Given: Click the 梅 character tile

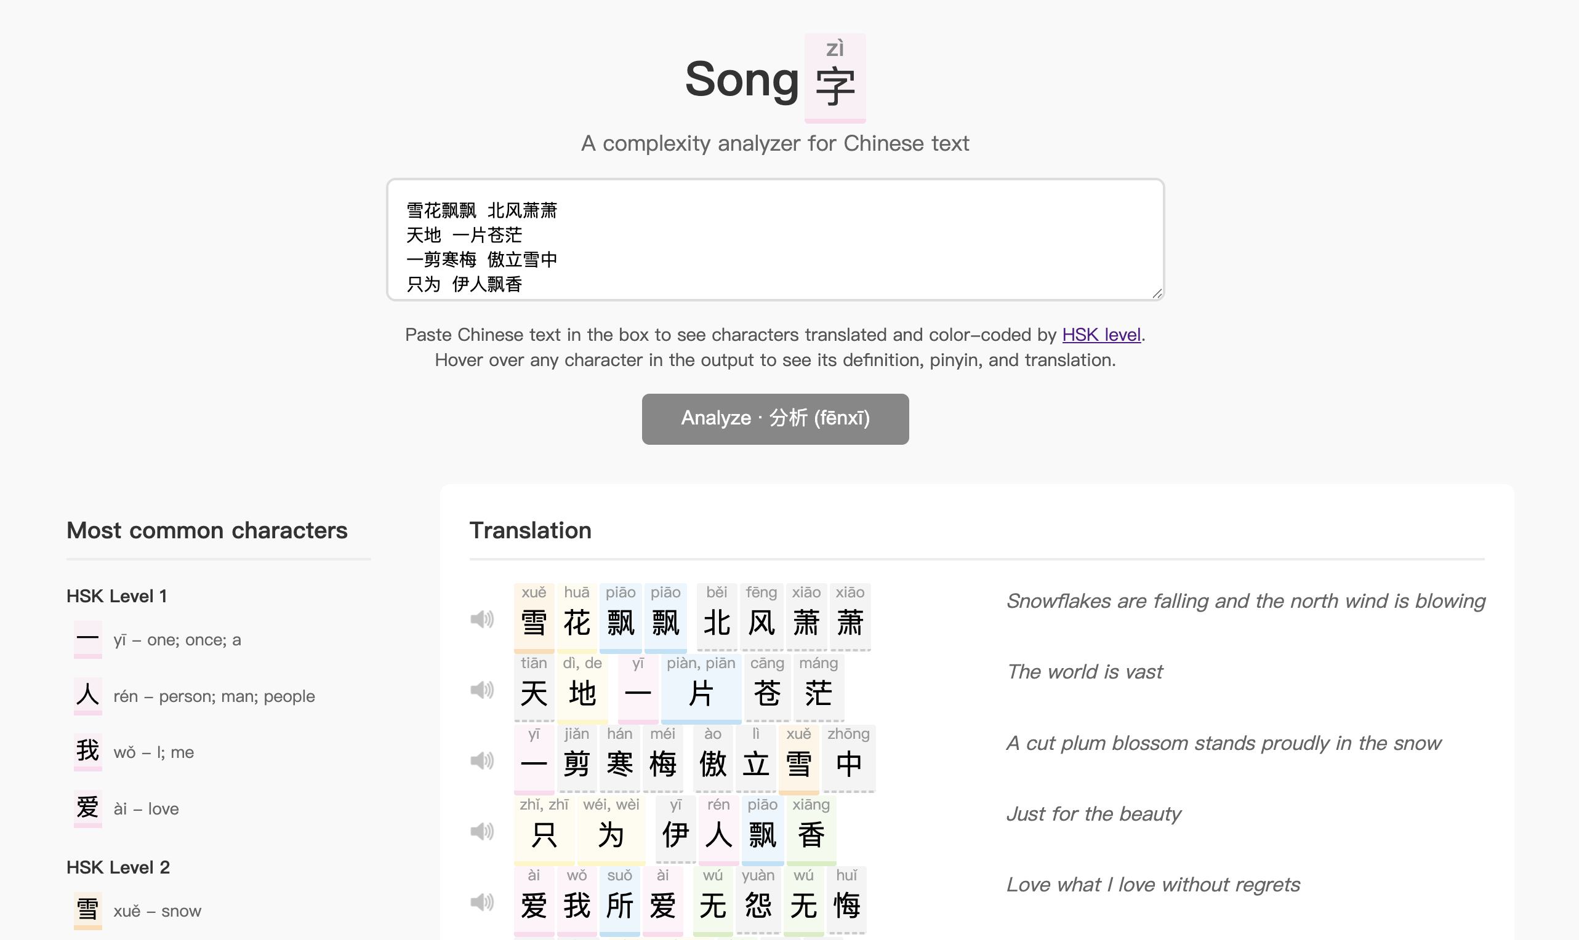Looking at the screenshot, I should pyautogui.click(x=664, y=765).
